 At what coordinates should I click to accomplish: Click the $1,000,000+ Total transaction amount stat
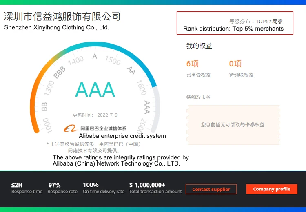[155, 188]
